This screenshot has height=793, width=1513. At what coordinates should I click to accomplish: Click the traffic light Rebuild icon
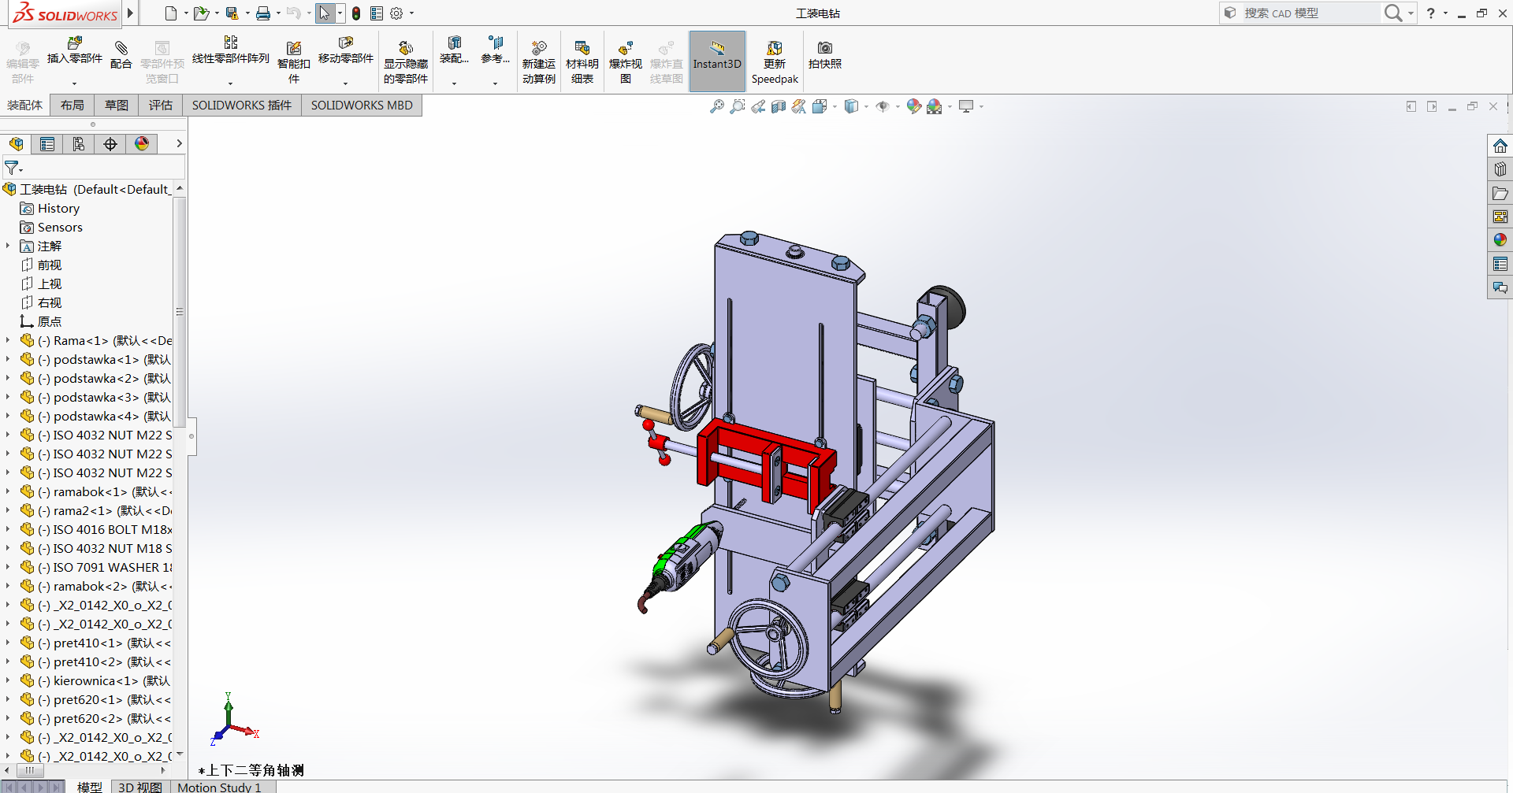pos(356,13)
